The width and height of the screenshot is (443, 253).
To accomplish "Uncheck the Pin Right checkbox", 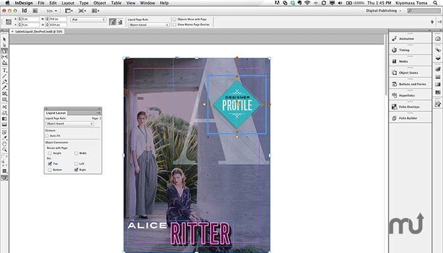I will [76, 170].
